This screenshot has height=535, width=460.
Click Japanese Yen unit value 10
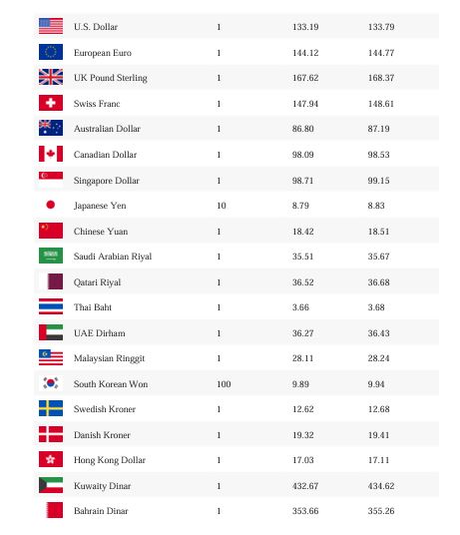pos(222,206)
